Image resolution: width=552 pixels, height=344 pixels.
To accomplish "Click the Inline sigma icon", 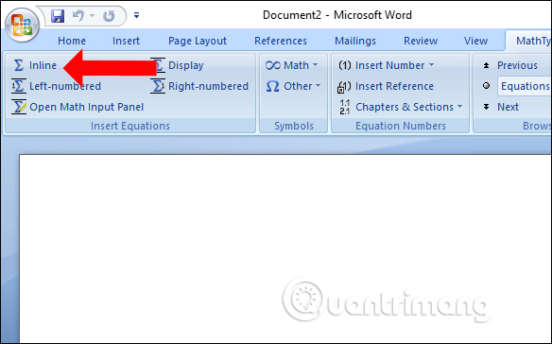I will (x=18, y=65).
